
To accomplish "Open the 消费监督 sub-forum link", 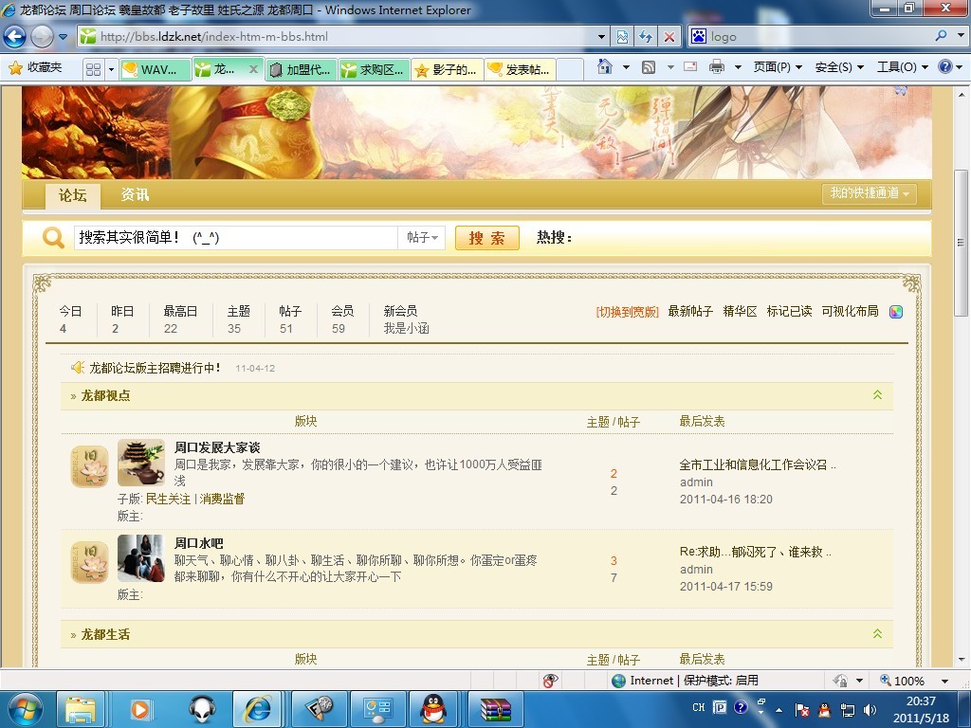I will tap(222, 499).
